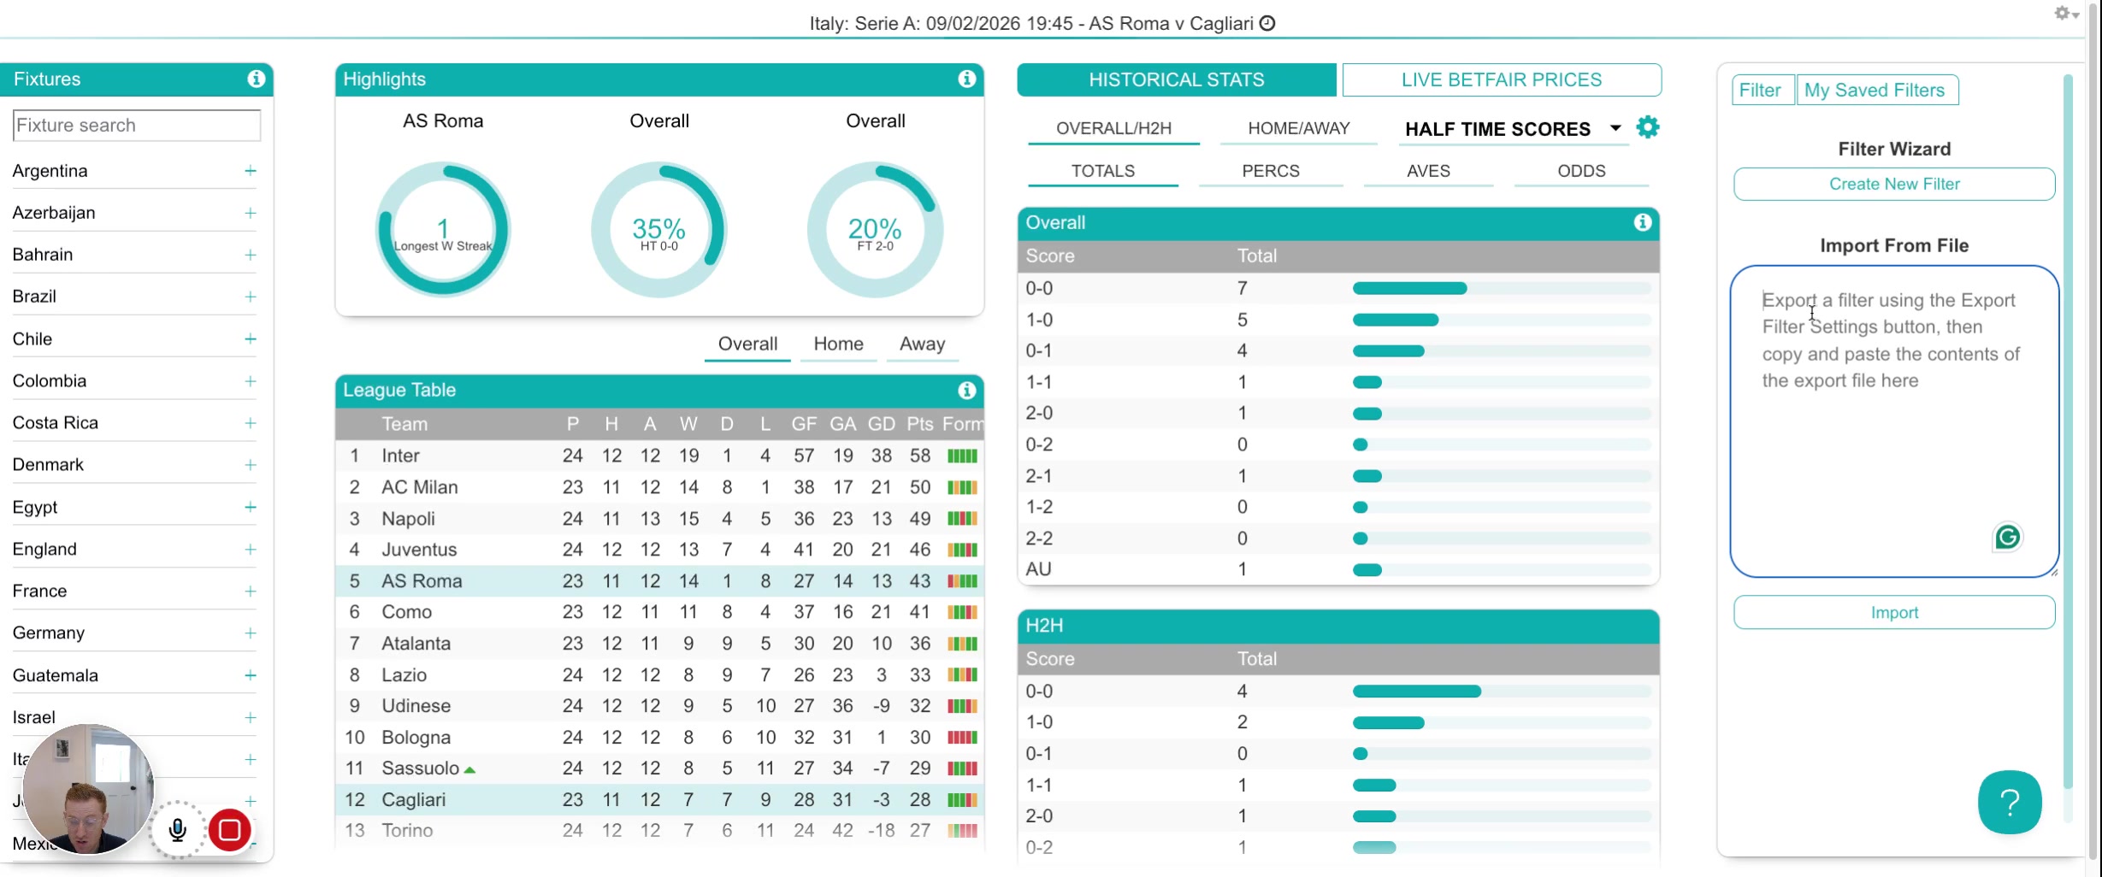Open the Highlights panel info icon
Viewport: 2102px width, 877px height.
coord(966,79)
